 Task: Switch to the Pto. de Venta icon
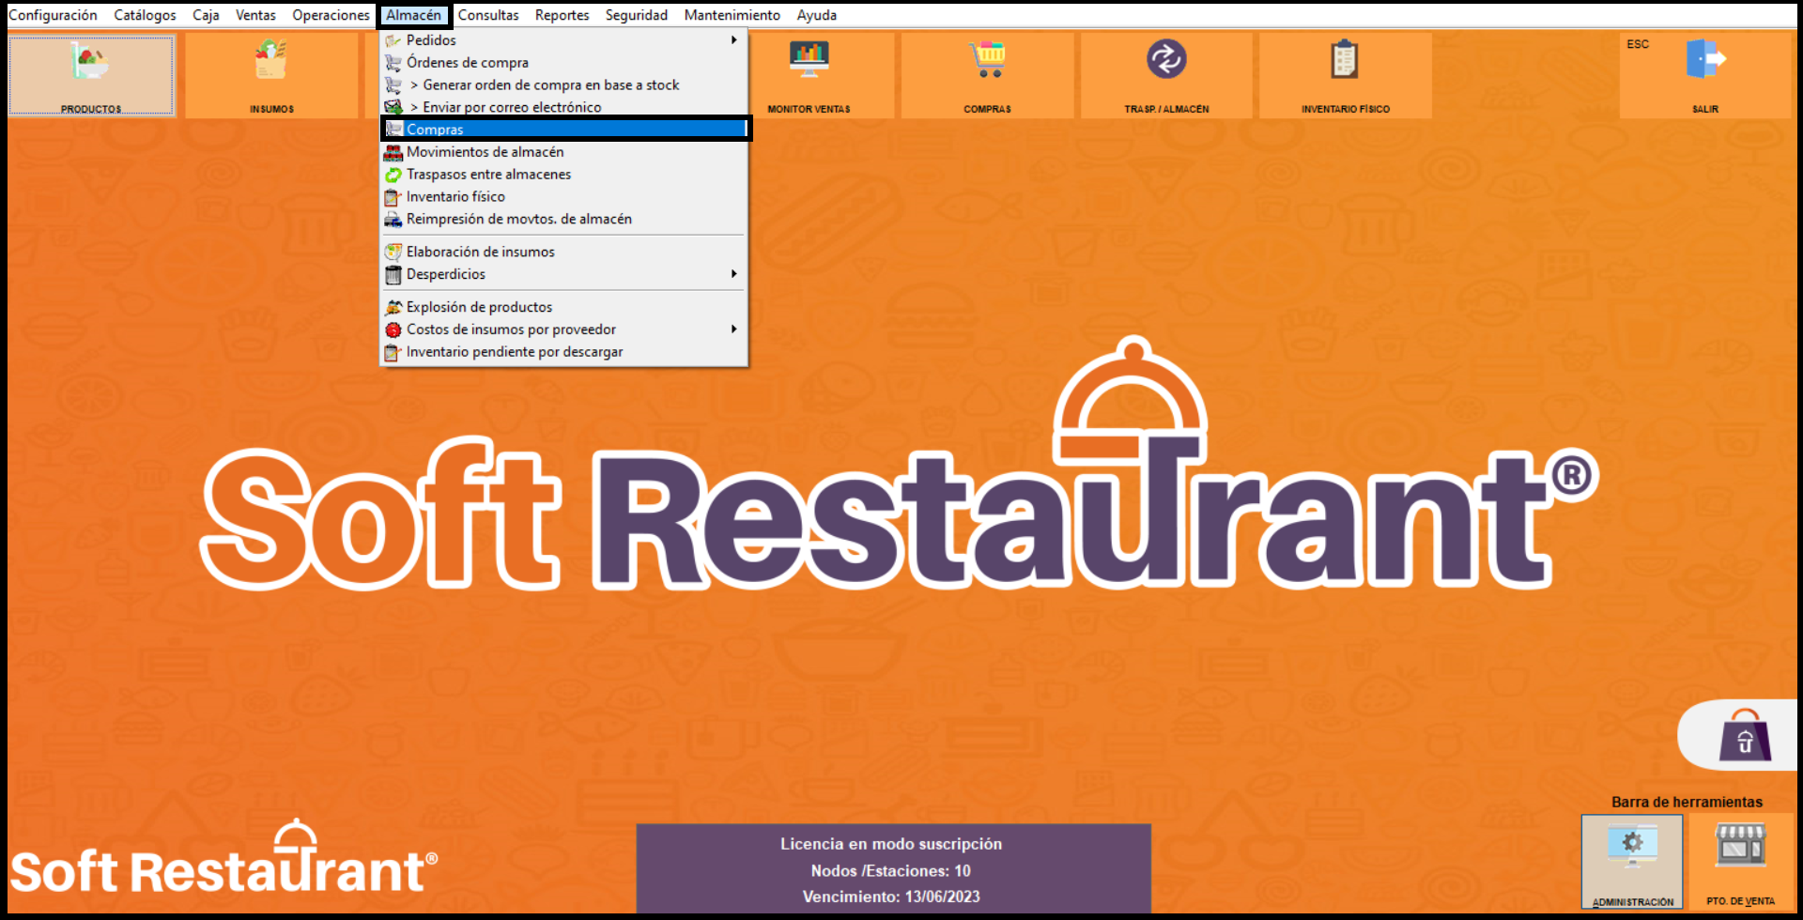click(1741, 844)
